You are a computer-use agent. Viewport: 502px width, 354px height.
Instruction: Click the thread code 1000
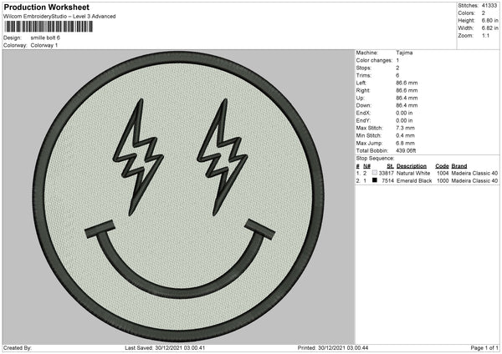click(443, 181)
